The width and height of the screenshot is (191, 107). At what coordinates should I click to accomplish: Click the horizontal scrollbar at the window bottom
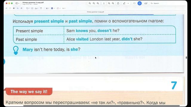tap(101, 106)
